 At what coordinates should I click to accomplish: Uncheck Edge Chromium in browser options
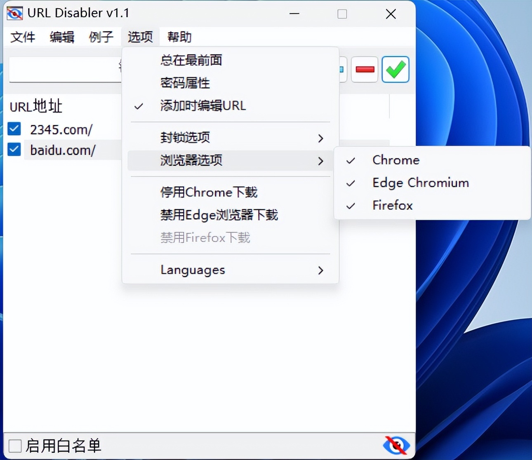420,183
